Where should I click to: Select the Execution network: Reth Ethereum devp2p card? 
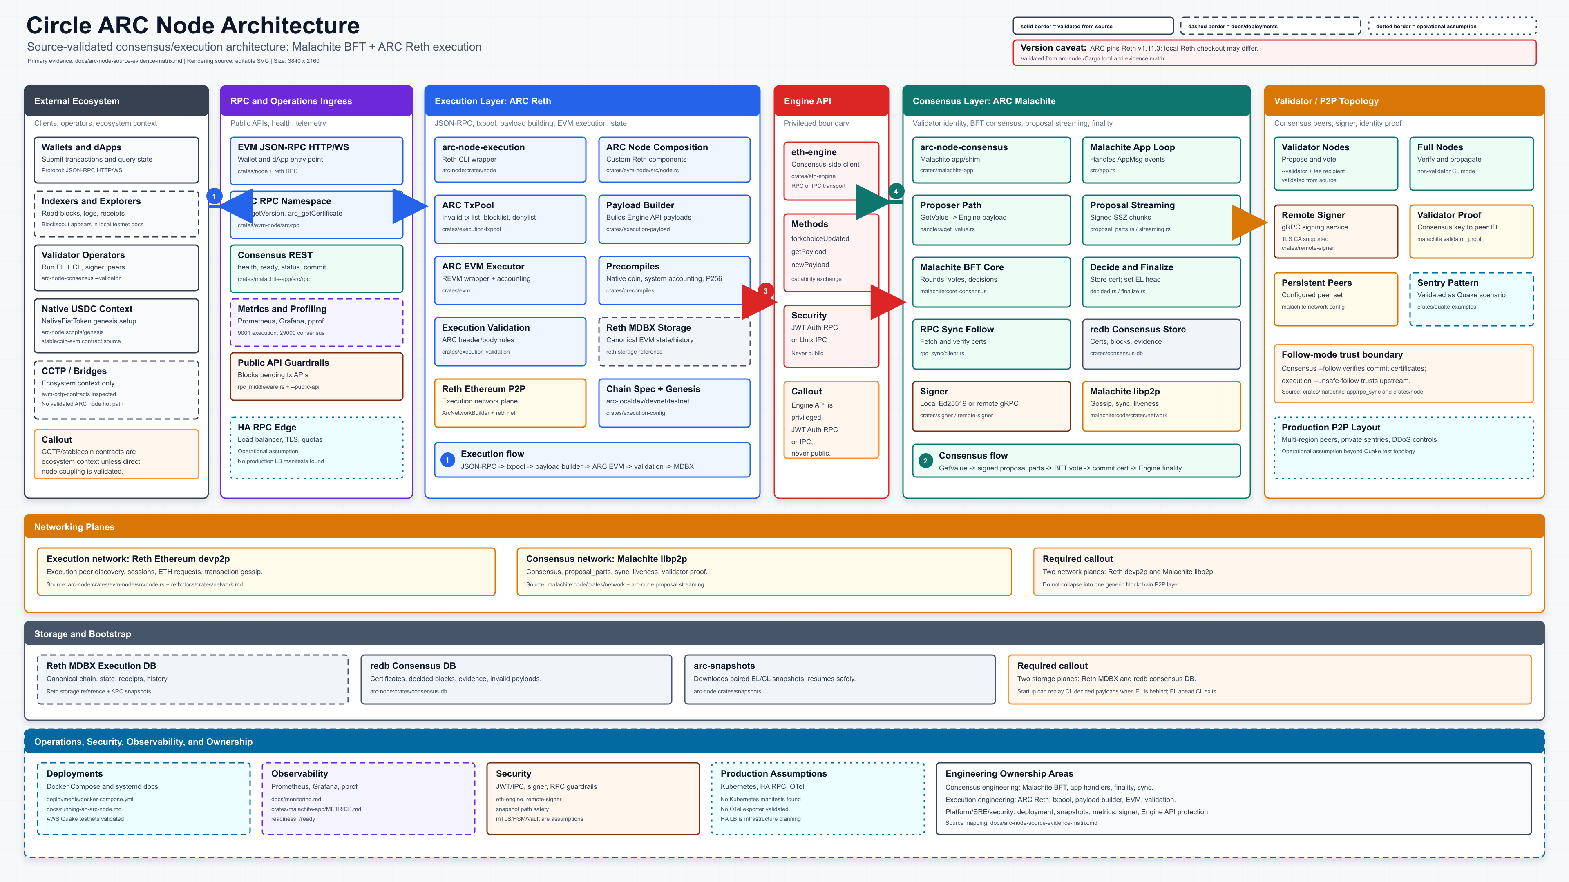(x=266, y=572)
